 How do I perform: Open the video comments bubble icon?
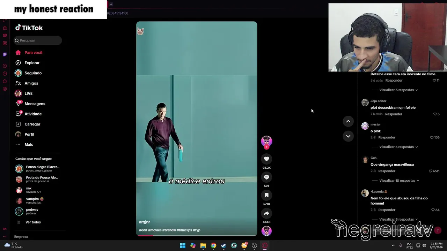point(266,177)
